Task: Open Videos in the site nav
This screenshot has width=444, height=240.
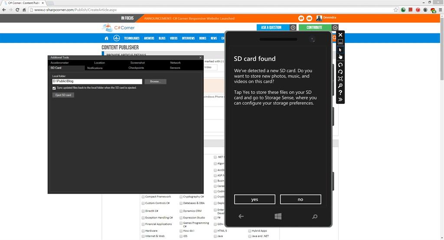Action: click(x=173, y=38)
